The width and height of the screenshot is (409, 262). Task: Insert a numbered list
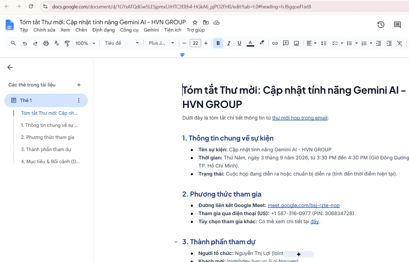pos(364,43)
